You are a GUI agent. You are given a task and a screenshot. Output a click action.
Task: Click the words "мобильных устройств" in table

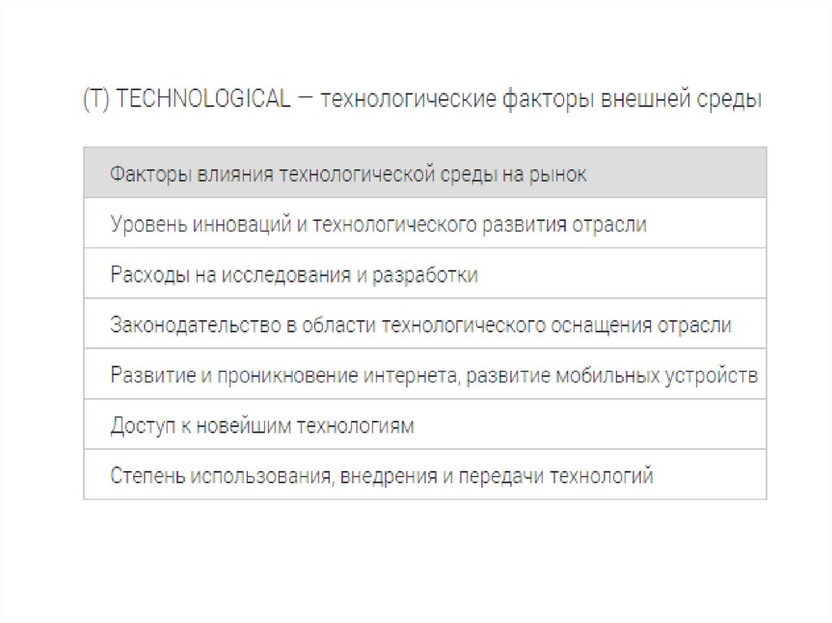pyautogui.click(x=656, y=375)
